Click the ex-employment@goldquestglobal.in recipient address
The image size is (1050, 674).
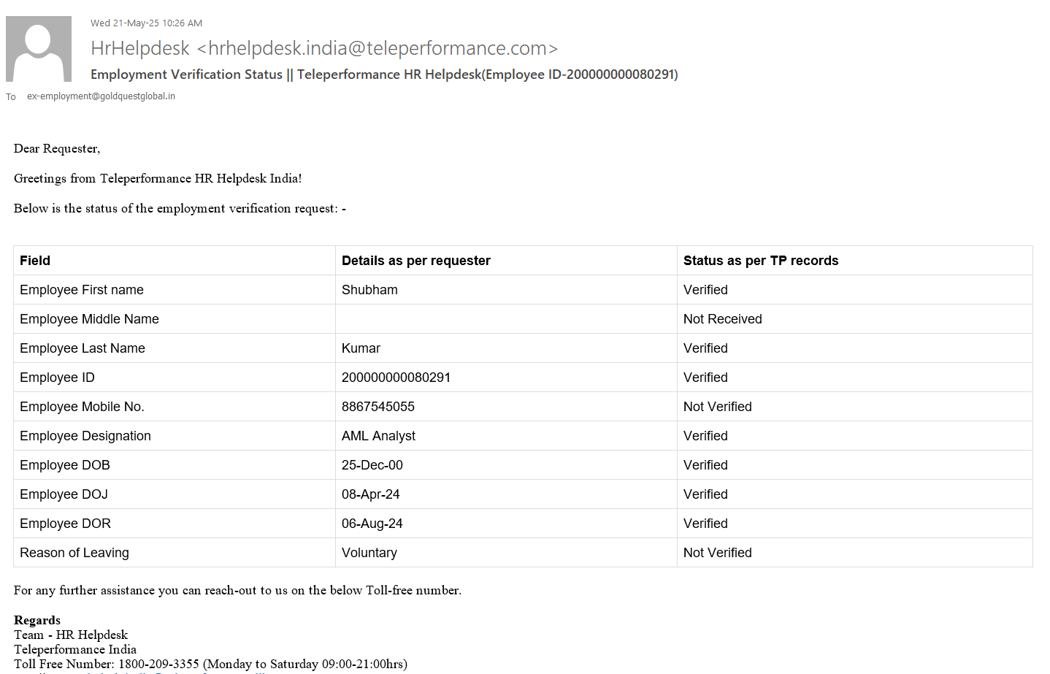pos(101,96)
